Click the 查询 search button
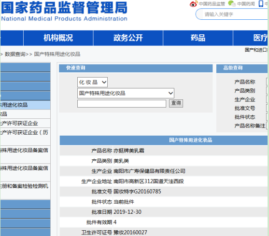Screen dimensions: 269x236 point(176,103)
